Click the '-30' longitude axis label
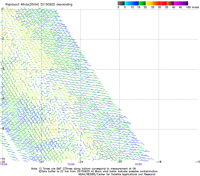The height and width of the screenshot is (176, 200). (2, 162)
